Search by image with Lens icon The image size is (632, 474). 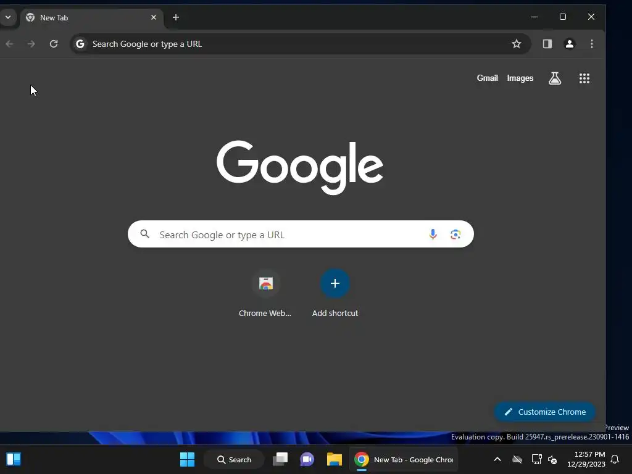tap(455, 234)
